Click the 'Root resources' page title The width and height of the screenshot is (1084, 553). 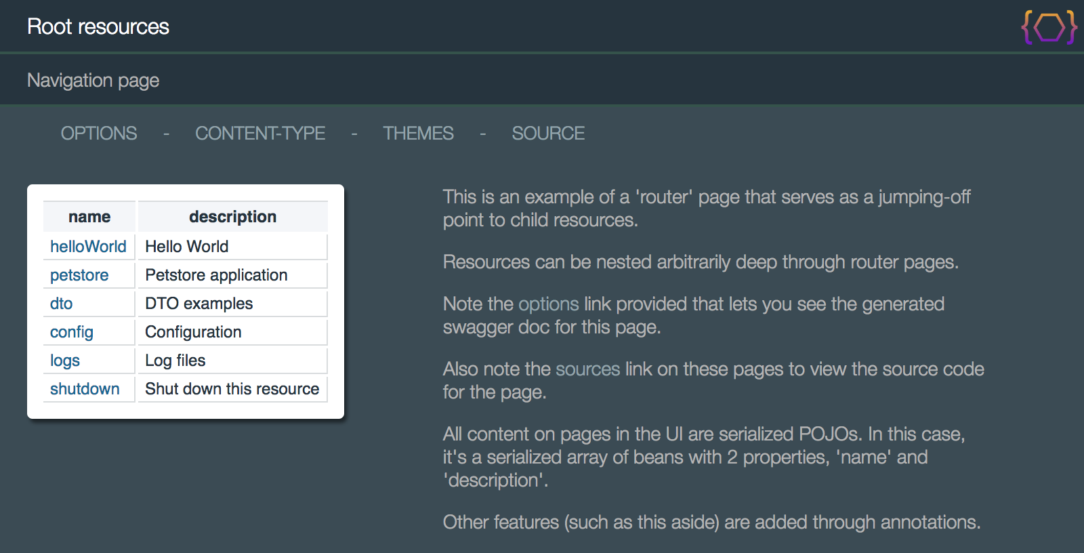click(98, 26)
